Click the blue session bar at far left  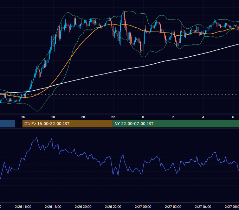click(x=7, y=124)
